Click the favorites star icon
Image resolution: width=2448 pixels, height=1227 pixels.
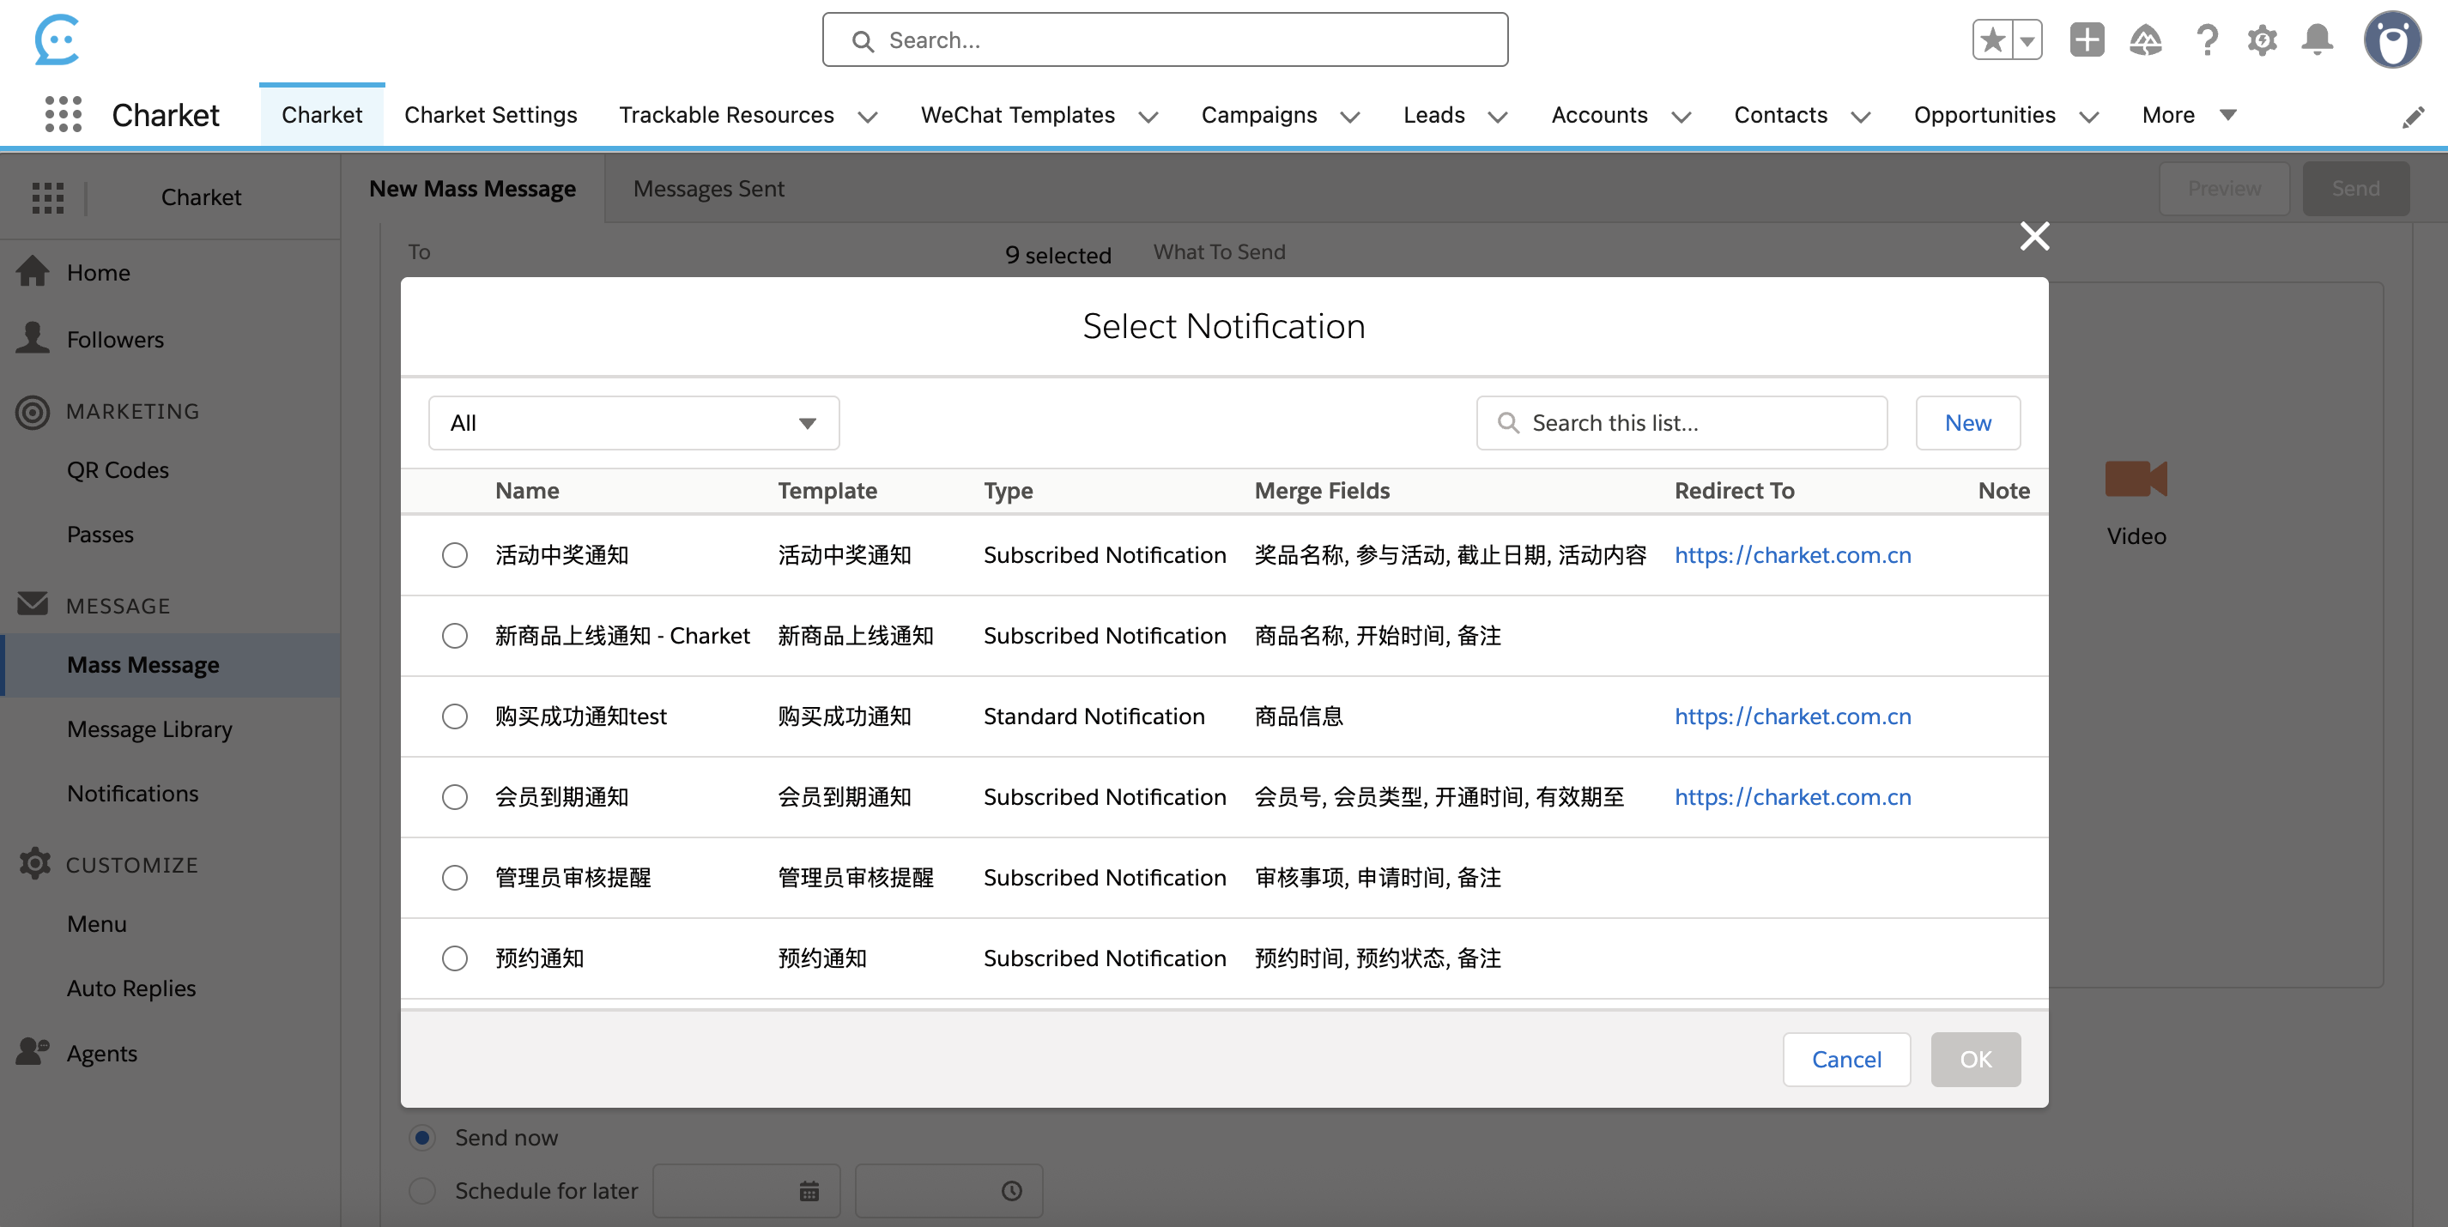coord(1993,39)
